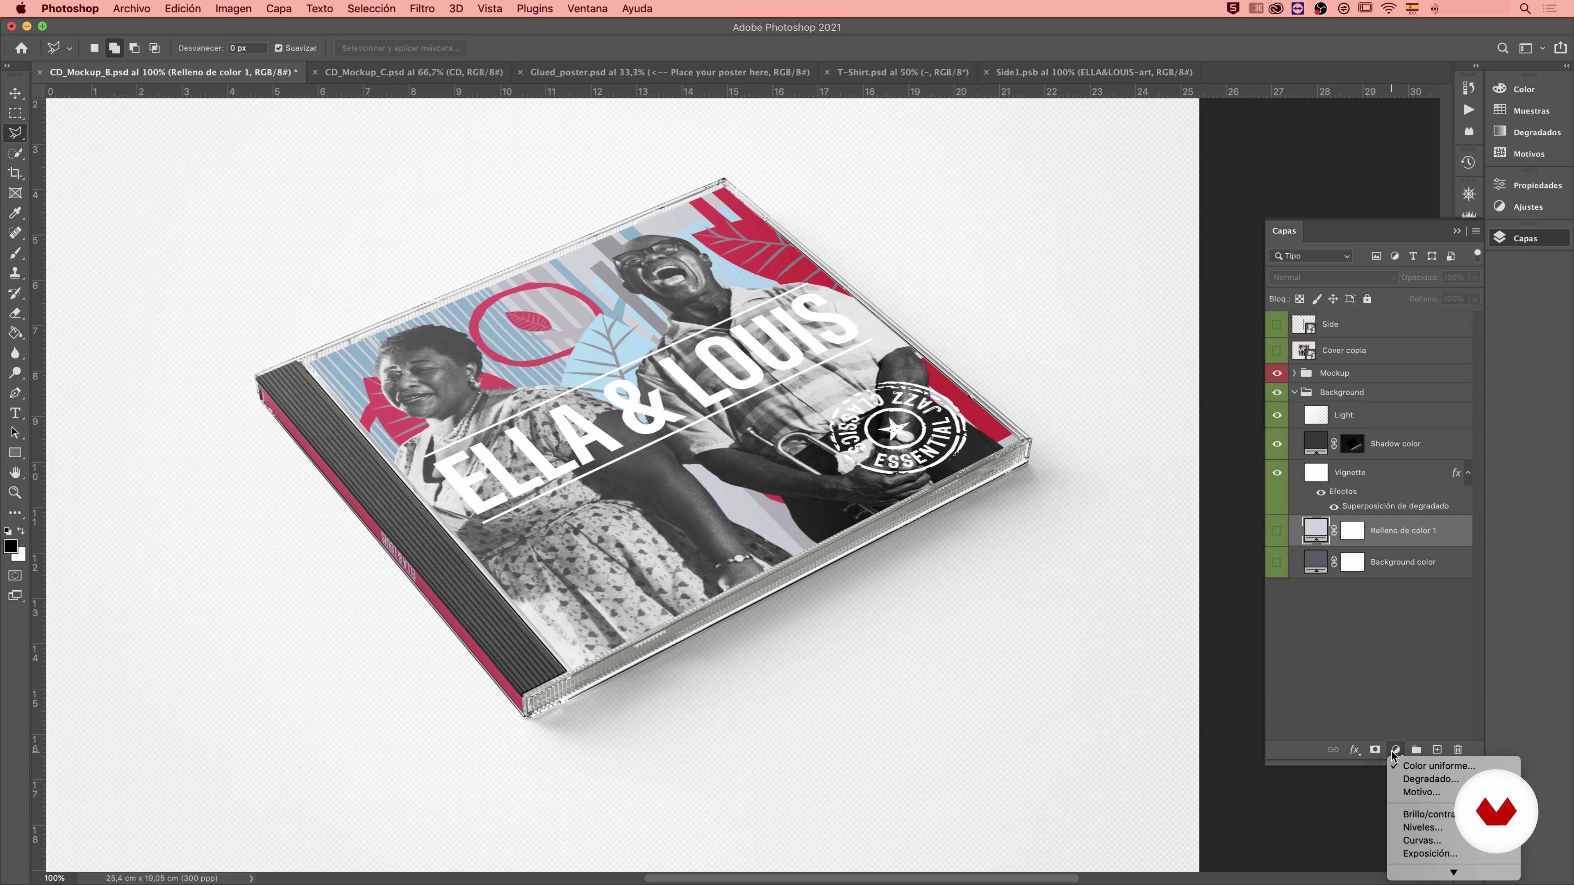
Task: Switch to the CD_Mockup_C.psd tab
Action: tap(414, 72)
